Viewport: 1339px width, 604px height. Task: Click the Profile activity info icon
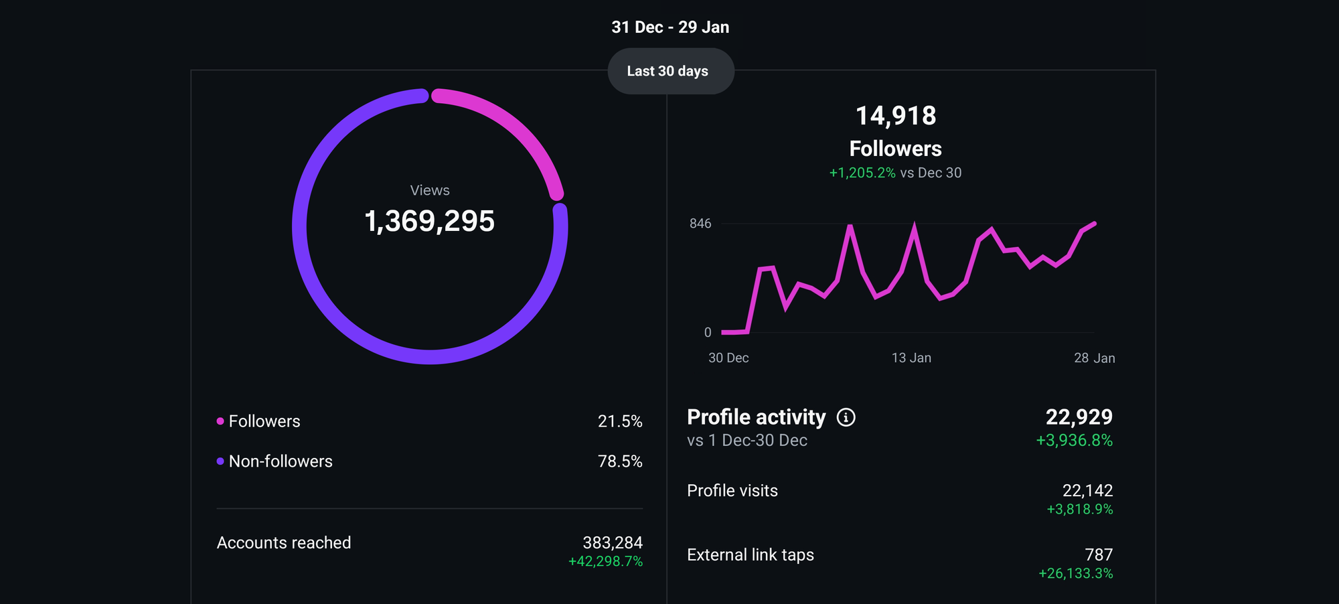pos(846,418)
